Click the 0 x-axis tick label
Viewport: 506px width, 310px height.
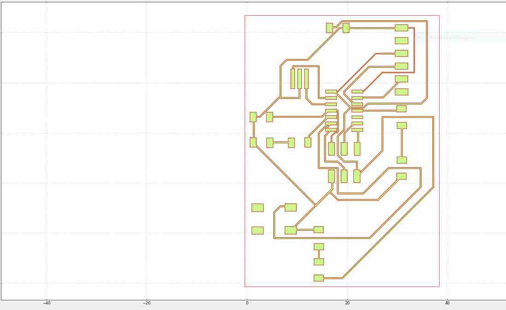pos(247,303)
